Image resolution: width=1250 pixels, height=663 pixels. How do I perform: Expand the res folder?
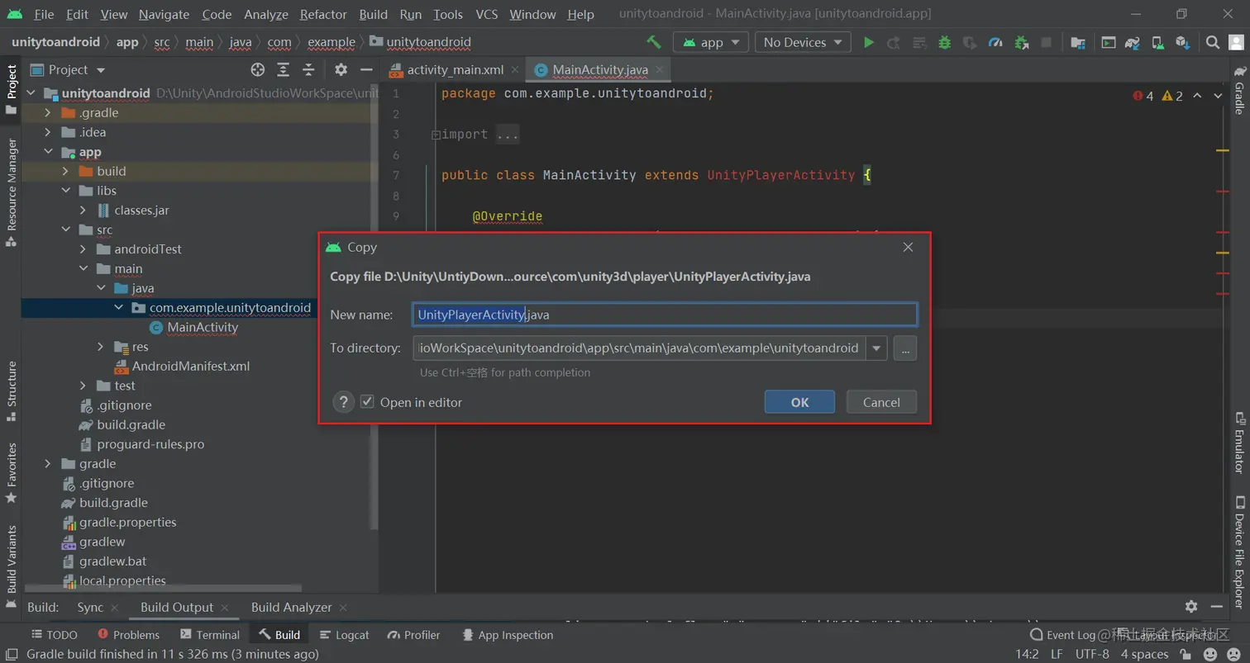(x=100, y=347)
